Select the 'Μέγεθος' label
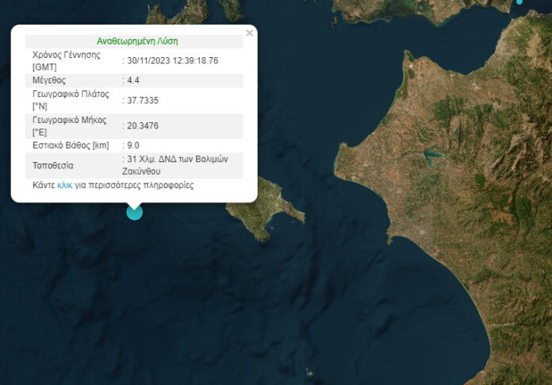Viewport: 552px width, 385px height. (x=49, y=80)
